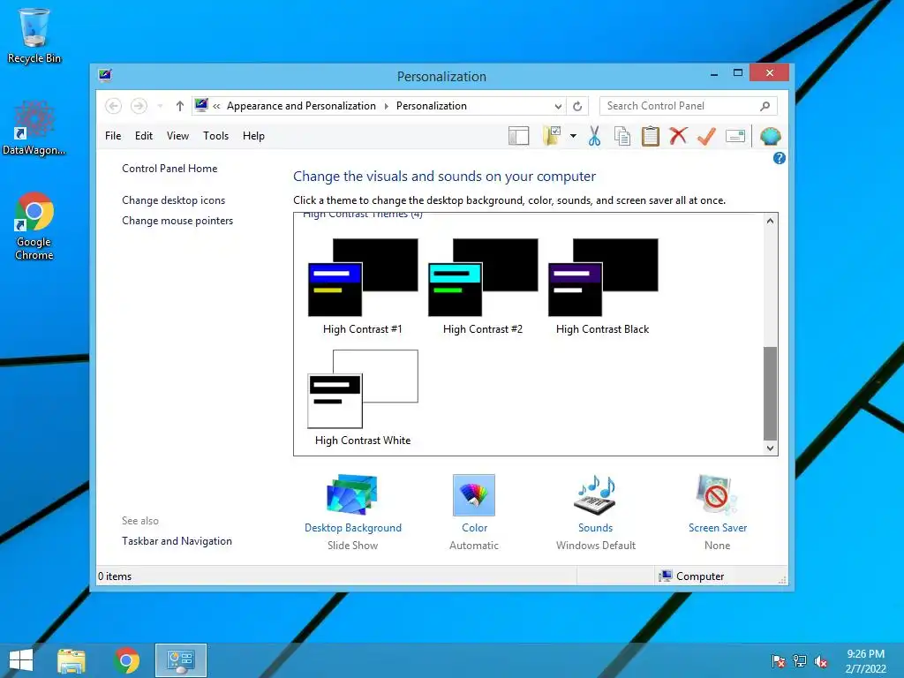The height and width of the screenshot is (678, 904).
Task: Click the theme list scrollbar thumb
Action: 770,393
